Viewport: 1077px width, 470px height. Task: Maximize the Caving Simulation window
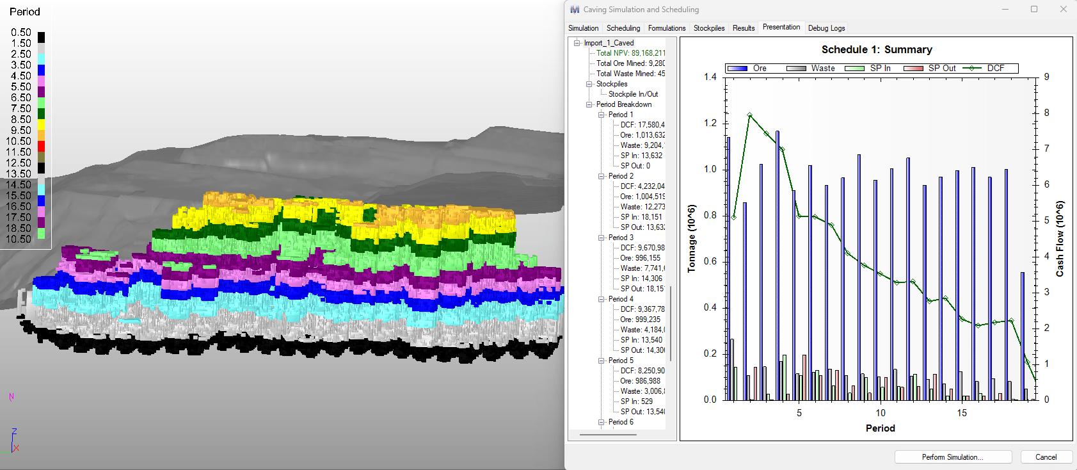coord(1033,10)
